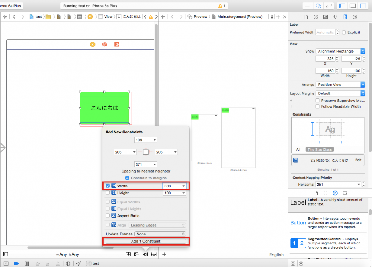Open the Align constraints tool
The width and height of the screenshot is (372, 267).
137,254
